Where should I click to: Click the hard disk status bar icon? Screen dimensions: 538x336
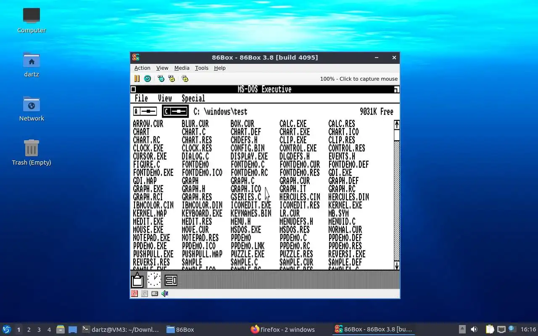click(155, 294)
